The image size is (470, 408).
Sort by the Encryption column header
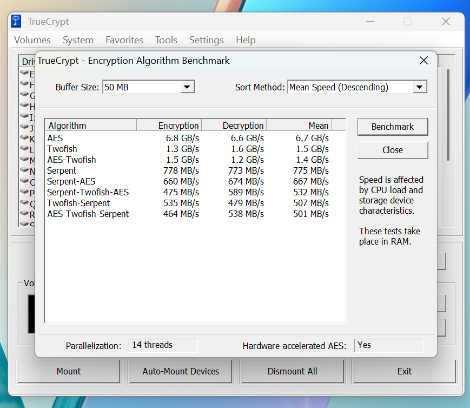(169, 126)
